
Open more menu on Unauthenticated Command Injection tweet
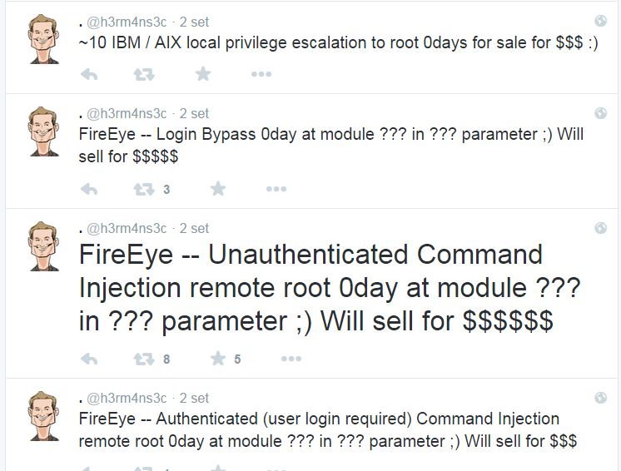[291, 359]
